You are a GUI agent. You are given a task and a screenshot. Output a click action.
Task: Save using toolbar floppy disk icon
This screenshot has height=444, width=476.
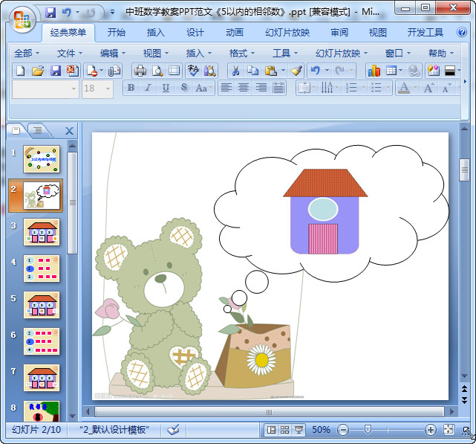coord(56,71)
